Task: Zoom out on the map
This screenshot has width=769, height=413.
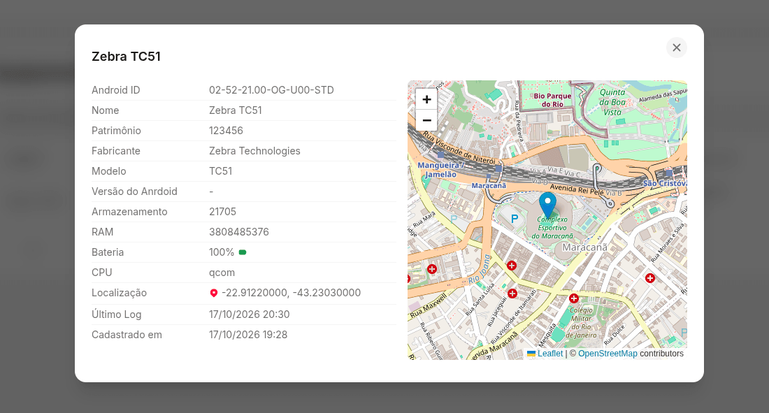Action: (426, 120)
